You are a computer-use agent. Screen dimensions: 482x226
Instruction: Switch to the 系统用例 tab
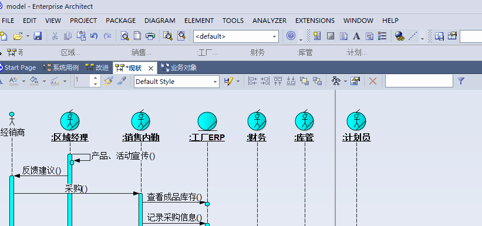(61, 68)
